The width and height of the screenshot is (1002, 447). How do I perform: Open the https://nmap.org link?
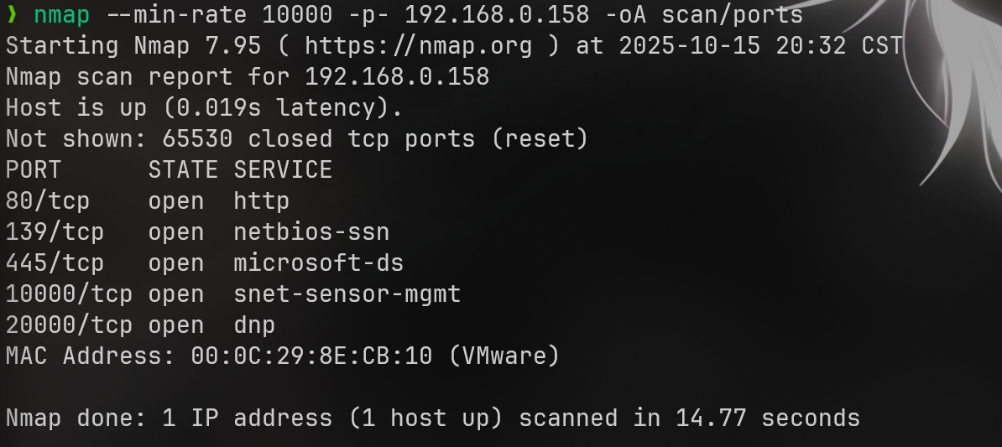418,46
